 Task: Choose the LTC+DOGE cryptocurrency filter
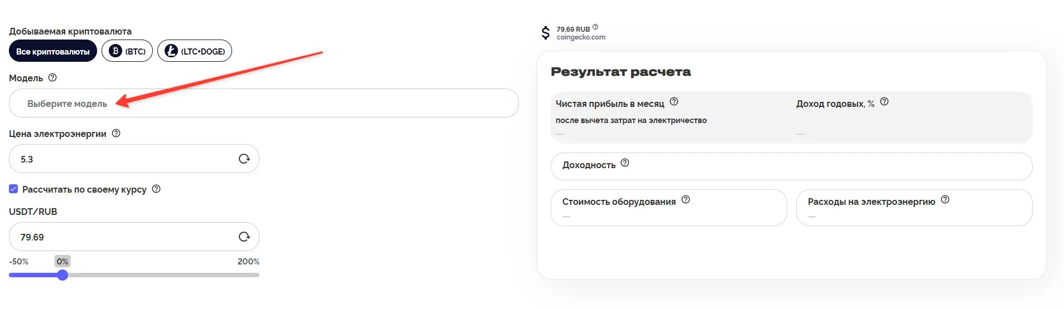195,51
